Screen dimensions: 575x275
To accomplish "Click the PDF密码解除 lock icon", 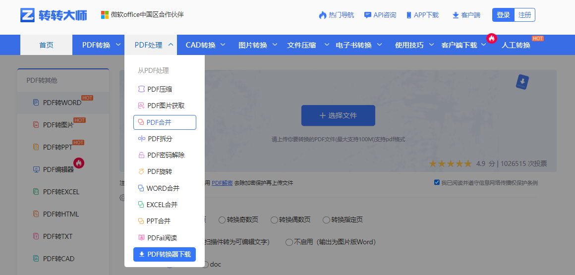I will [141, 155].
